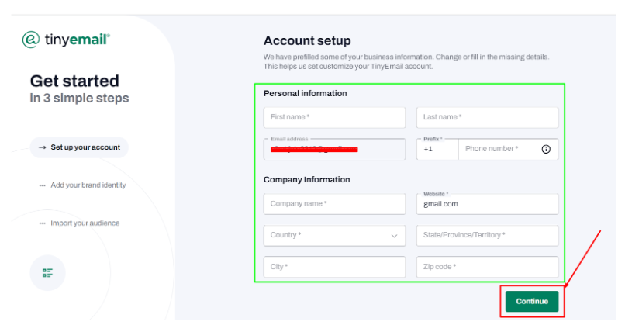The width and height of the screenshot is (625, 332).
Task: Select the Add your brand identity step
Action: point(82,185)
